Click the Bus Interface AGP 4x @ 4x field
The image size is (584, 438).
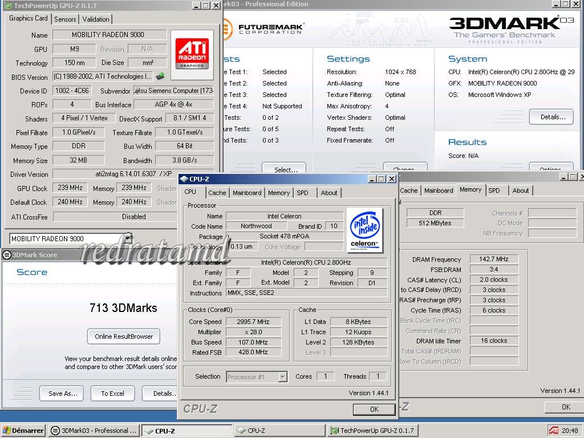point(173,104)
